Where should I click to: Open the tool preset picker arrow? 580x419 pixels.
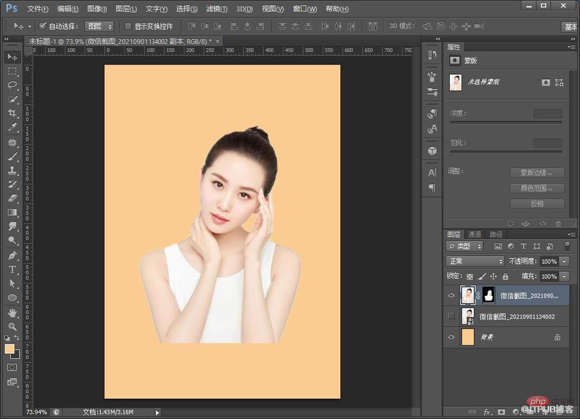29,26
